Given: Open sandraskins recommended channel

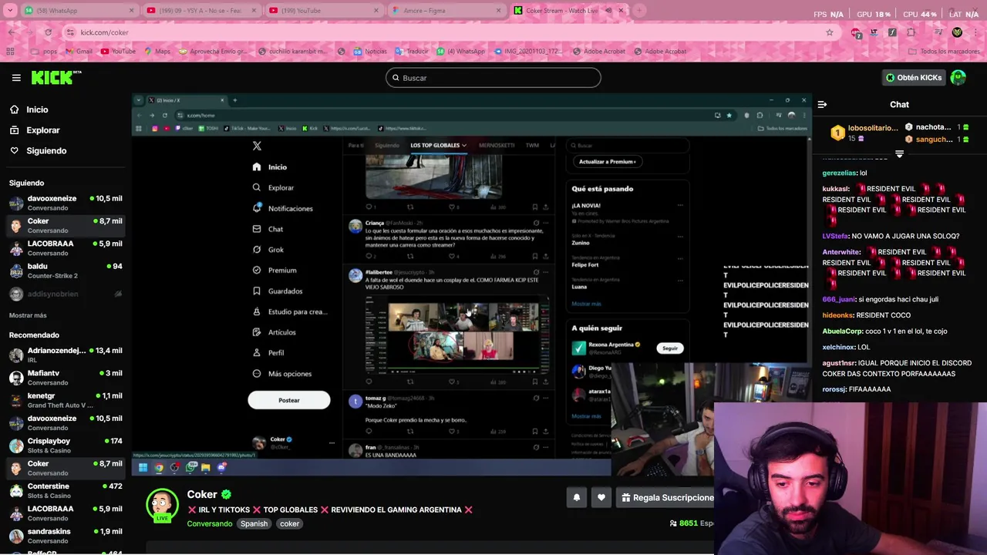Looking at the screenshot, I should [x=66, y=536].
